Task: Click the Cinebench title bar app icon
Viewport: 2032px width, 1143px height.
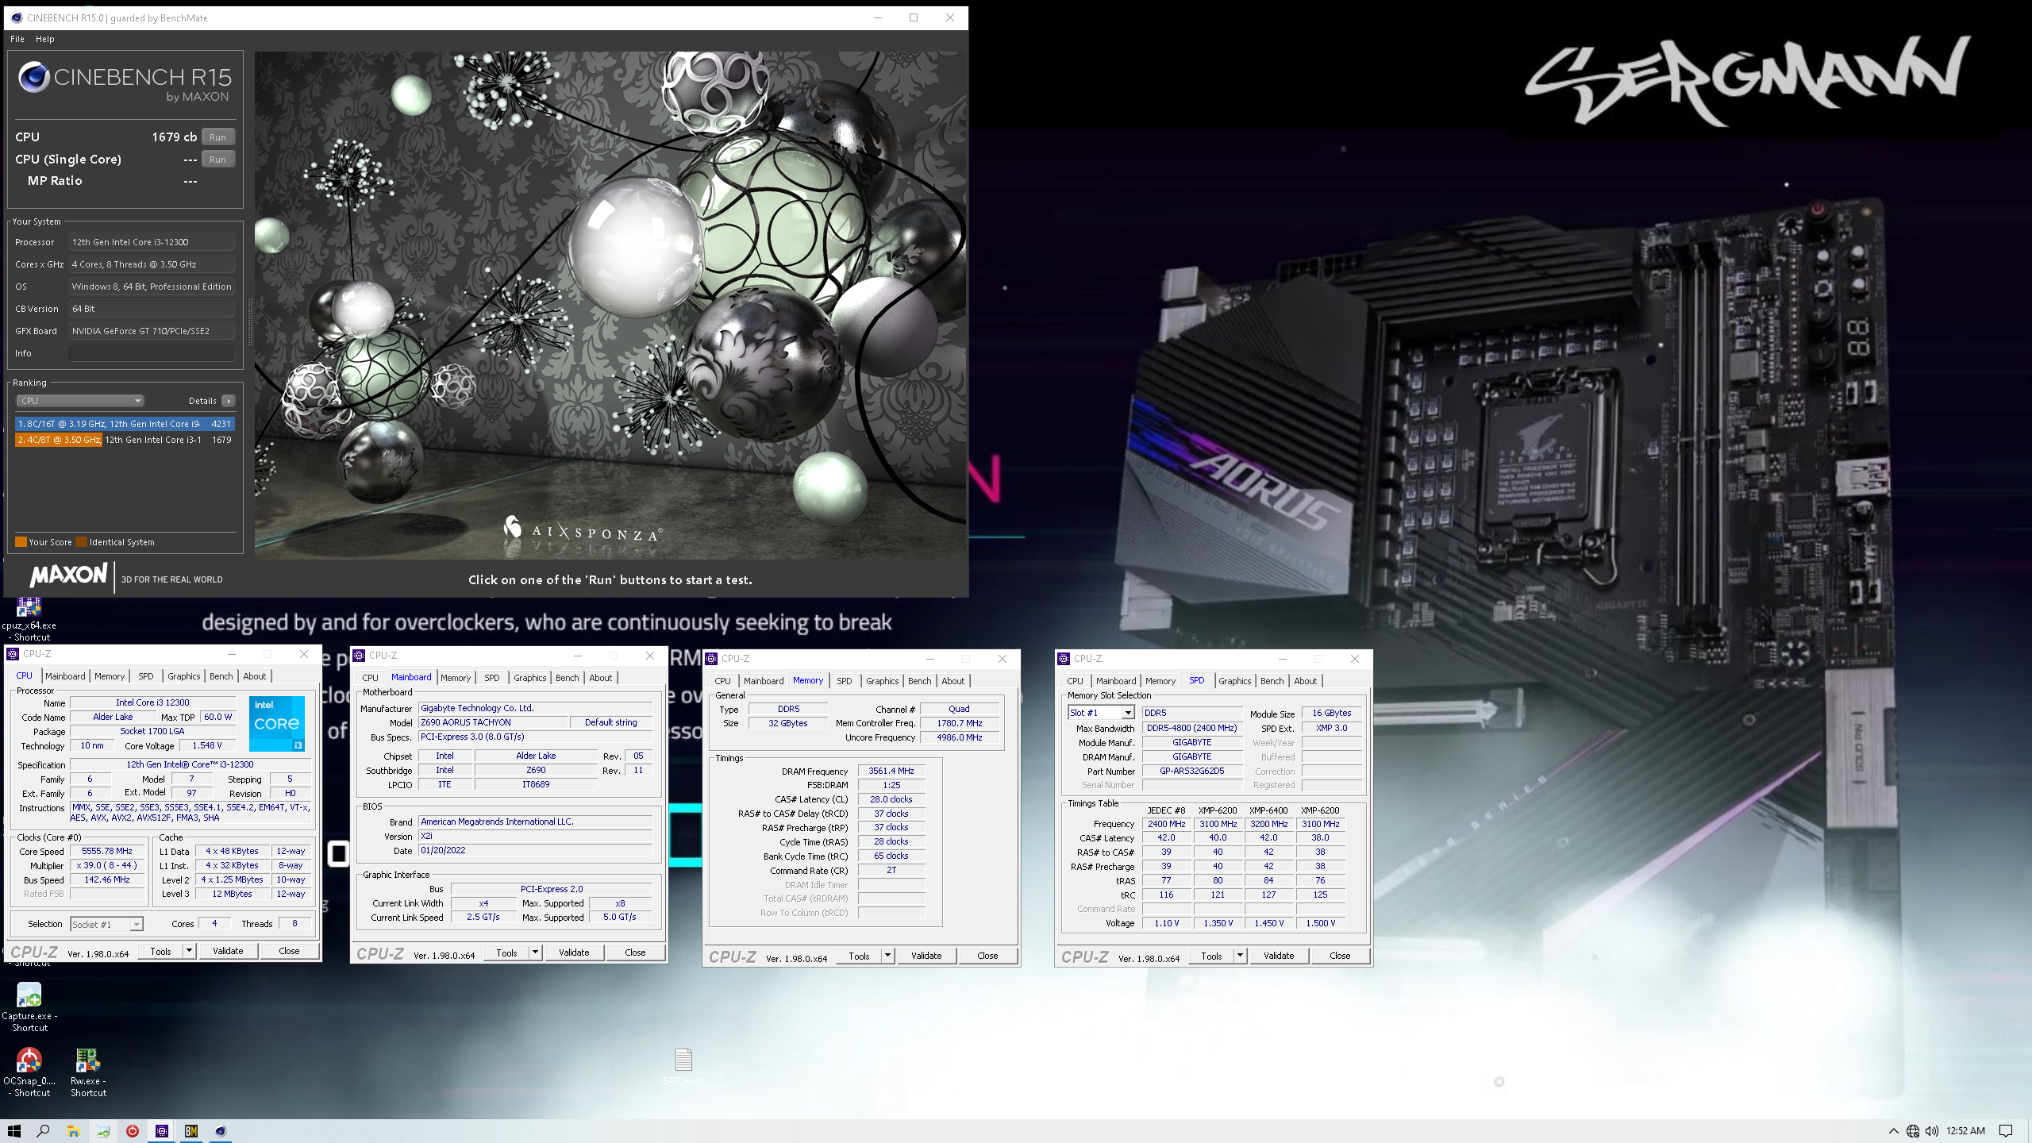Action: coord(16,17)
